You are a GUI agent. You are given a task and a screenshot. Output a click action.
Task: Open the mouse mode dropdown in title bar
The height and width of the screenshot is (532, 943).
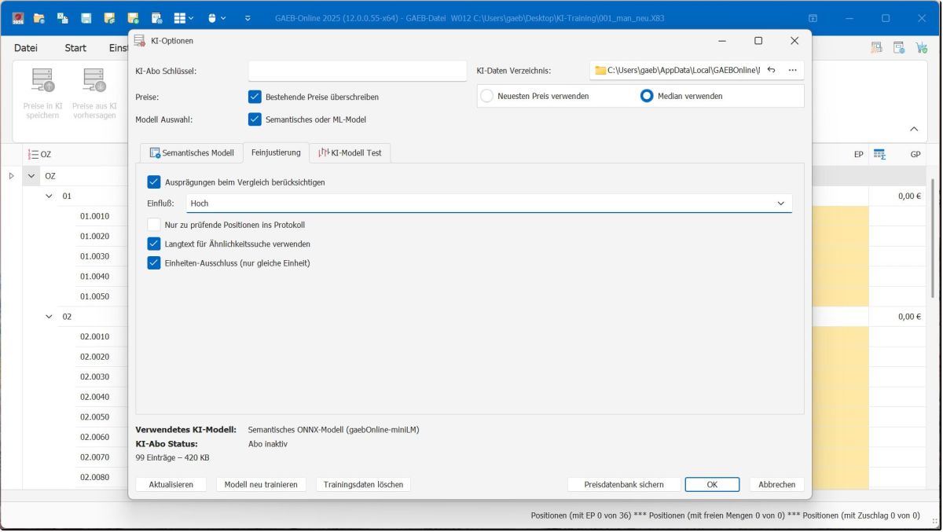pos(217,17)
